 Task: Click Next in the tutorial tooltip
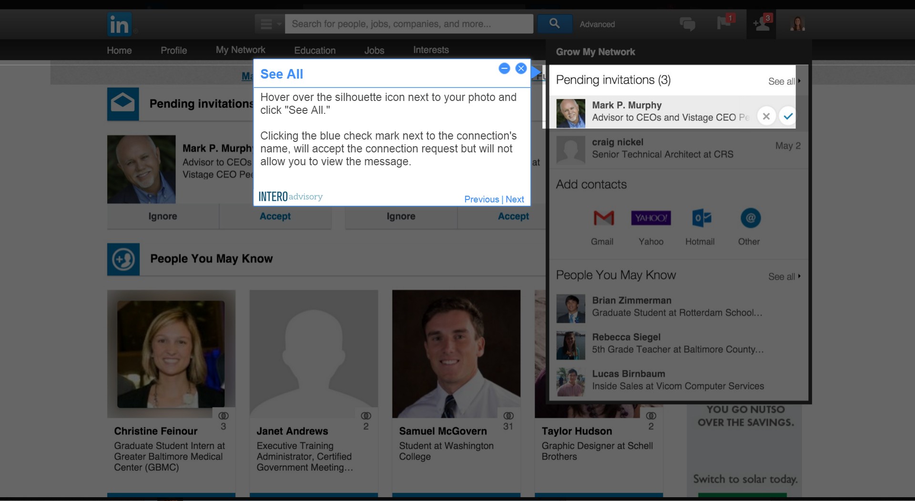(x=515, y=200)
